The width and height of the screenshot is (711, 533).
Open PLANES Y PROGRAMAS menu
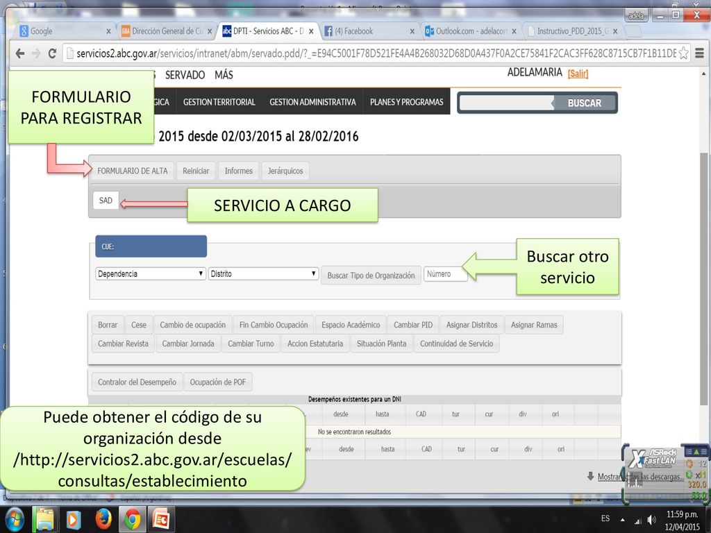pos(406,102)
